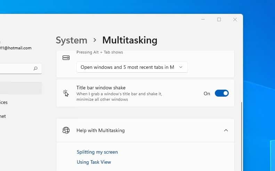Screen dimensions: 275x171
Task: Open the Alt + Tab shows dropdown
Action: click(132, 67)
